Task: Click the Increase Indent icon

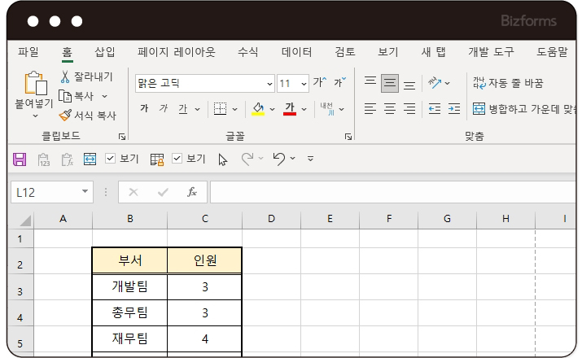Action: [455, 108]
